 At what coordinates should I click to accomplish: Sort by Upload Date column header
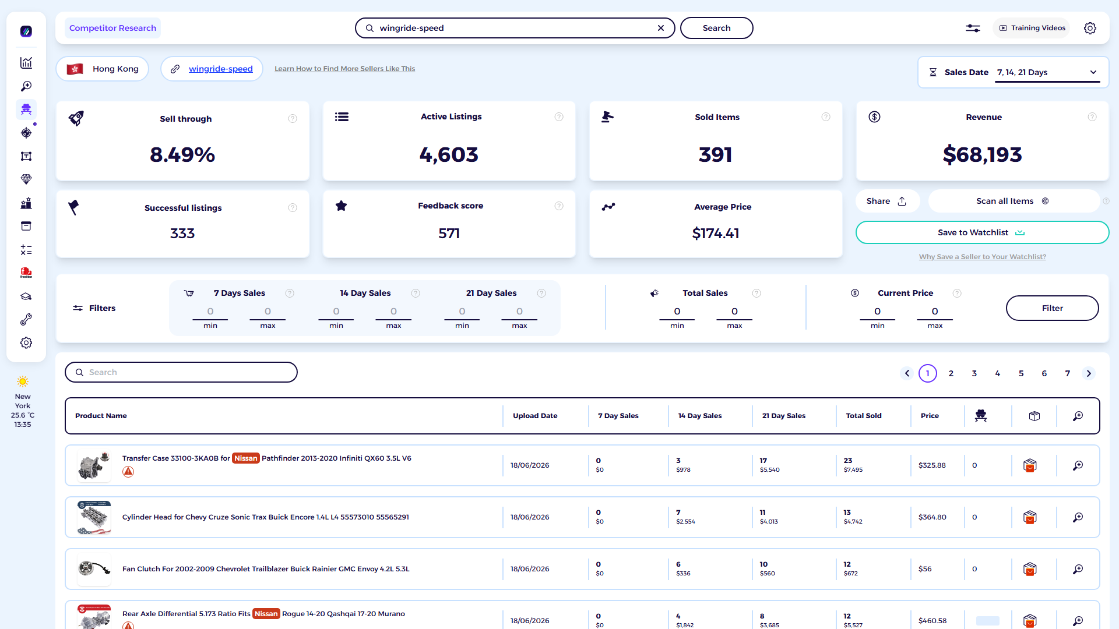pos(535,416)
